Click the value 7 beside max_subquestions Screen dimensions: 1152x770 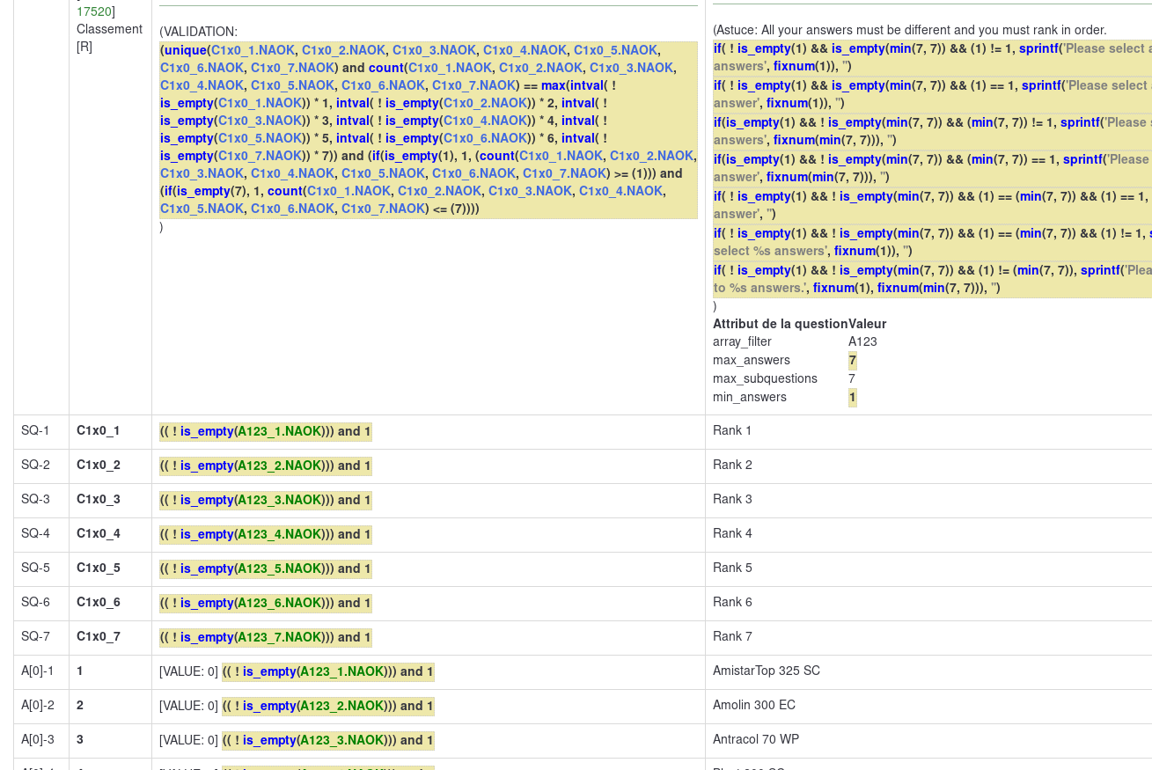point(852,378)
